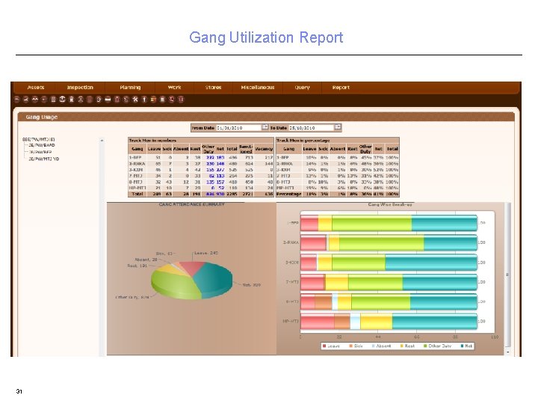Select the JE/PW/MTJ YD tree node
Image resolution: width=538 pixels, height=404 pixels.
(x=43, y=159)
